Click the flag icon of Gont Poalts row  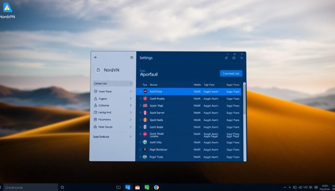tap(145, 99)
